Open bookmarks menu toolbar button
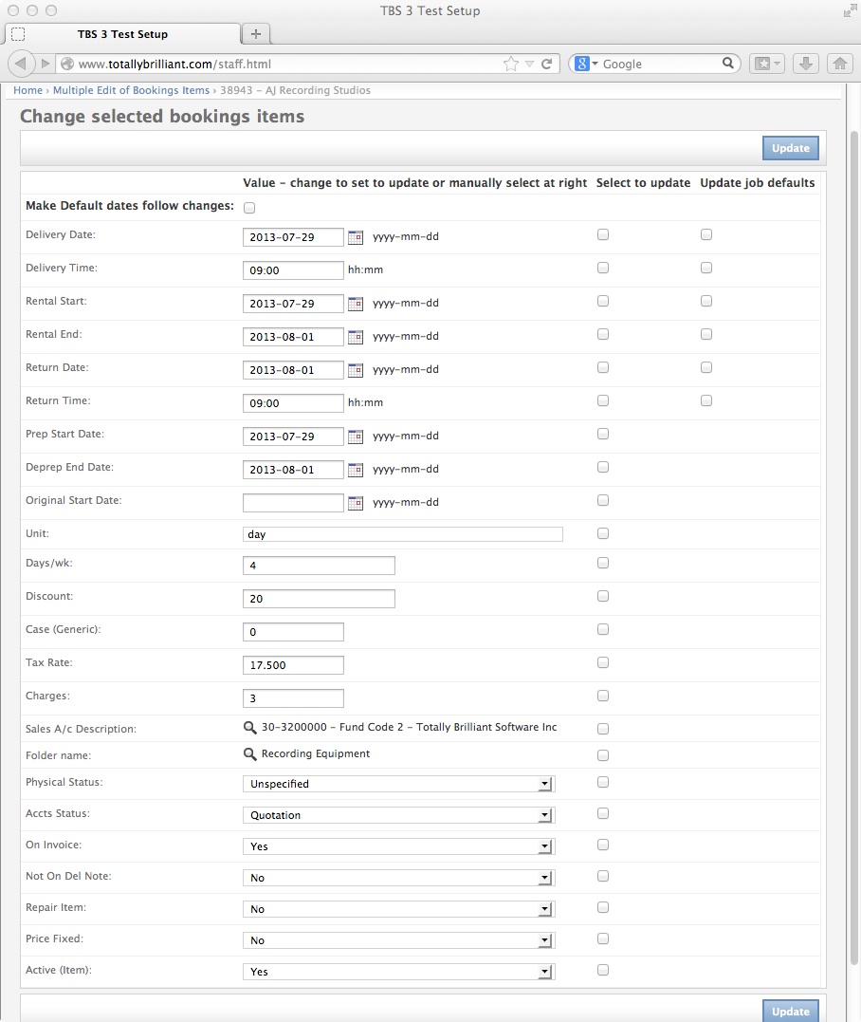 tap(767, 64)
